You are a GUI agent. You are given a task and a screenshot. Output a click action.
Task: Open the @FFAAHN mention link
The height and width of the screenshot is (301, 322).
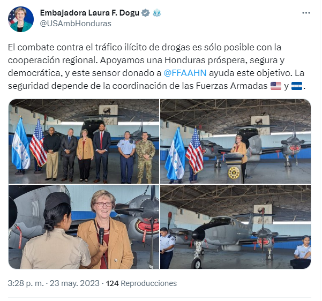185,73
